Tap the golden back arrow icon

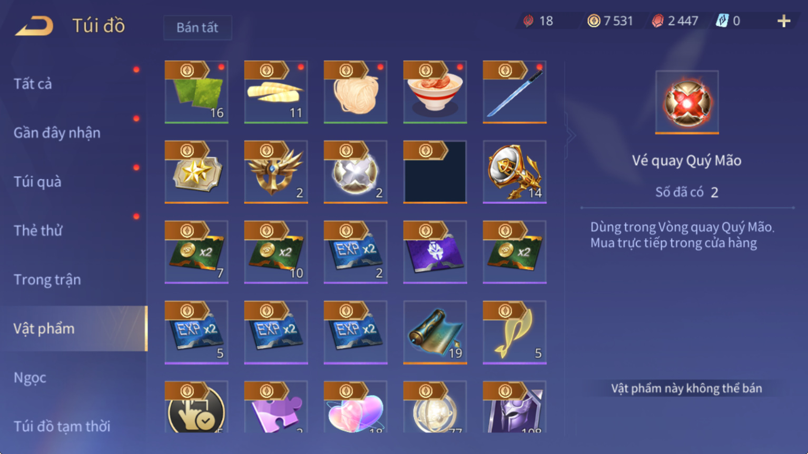34,26
